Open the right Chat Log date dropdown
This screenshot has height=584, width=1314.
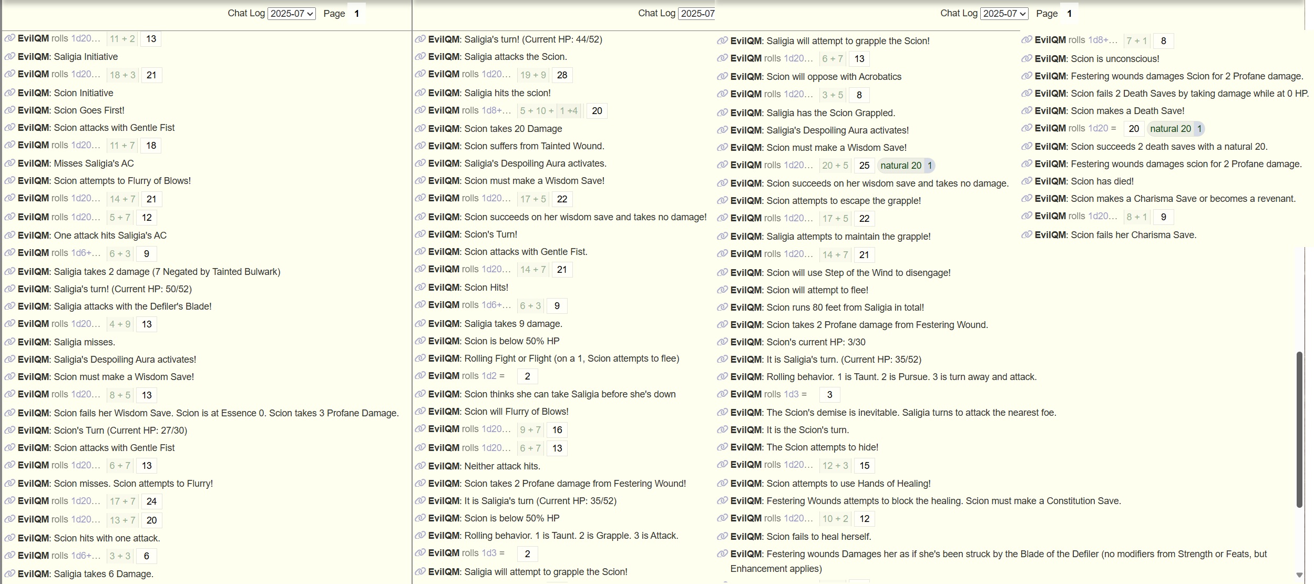click(1004, 14)
